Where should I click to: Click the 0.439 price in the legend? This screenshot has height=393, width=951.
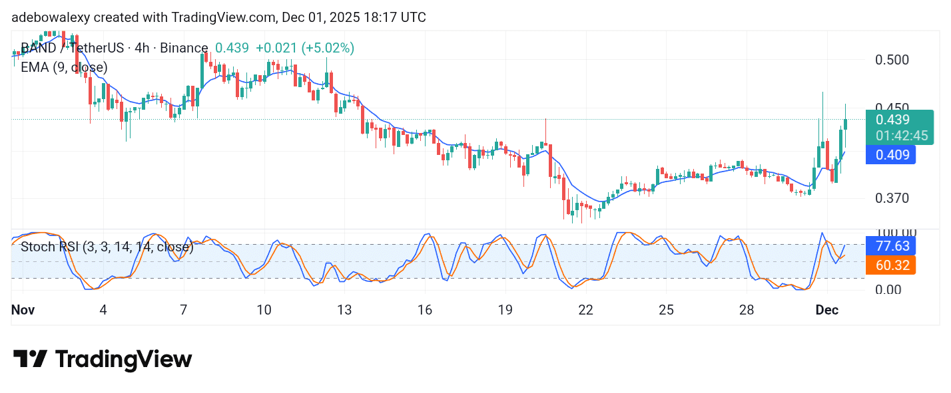(232, 48)
